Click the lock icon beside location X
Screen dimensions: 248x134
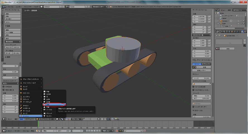210,17
